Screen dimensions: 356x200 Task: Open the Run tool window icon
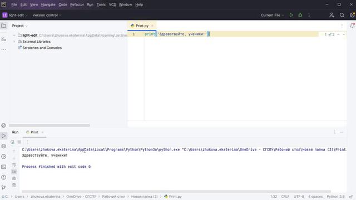tap(4, 136)
